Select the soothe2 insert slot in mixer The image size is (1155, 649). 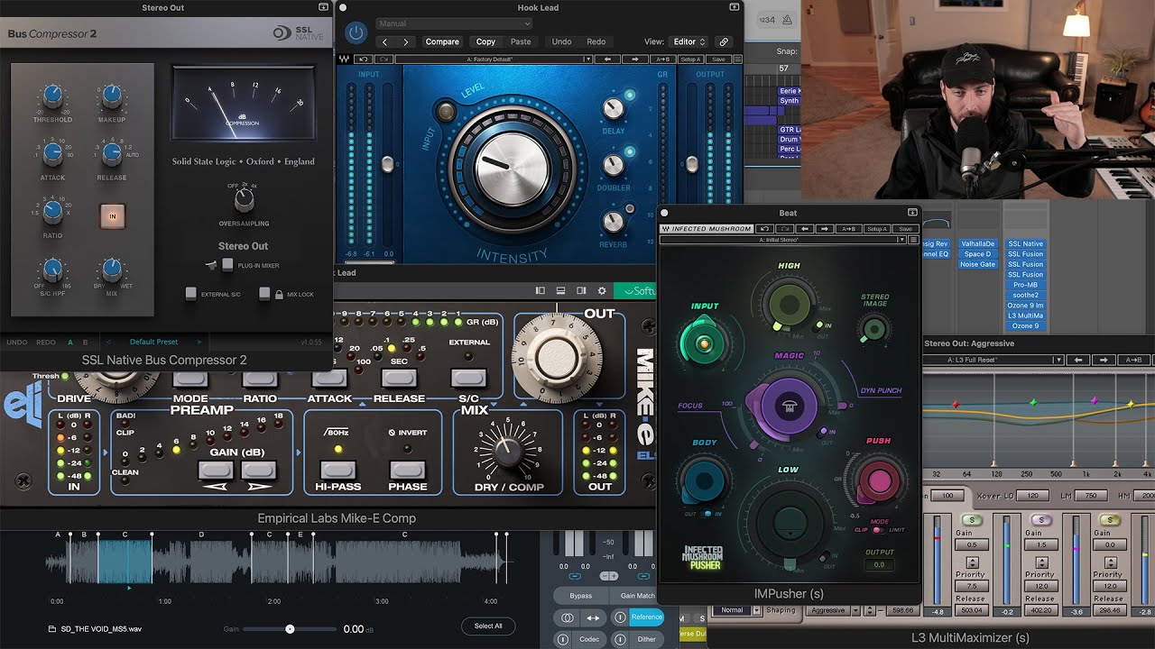click(1025, 295)
